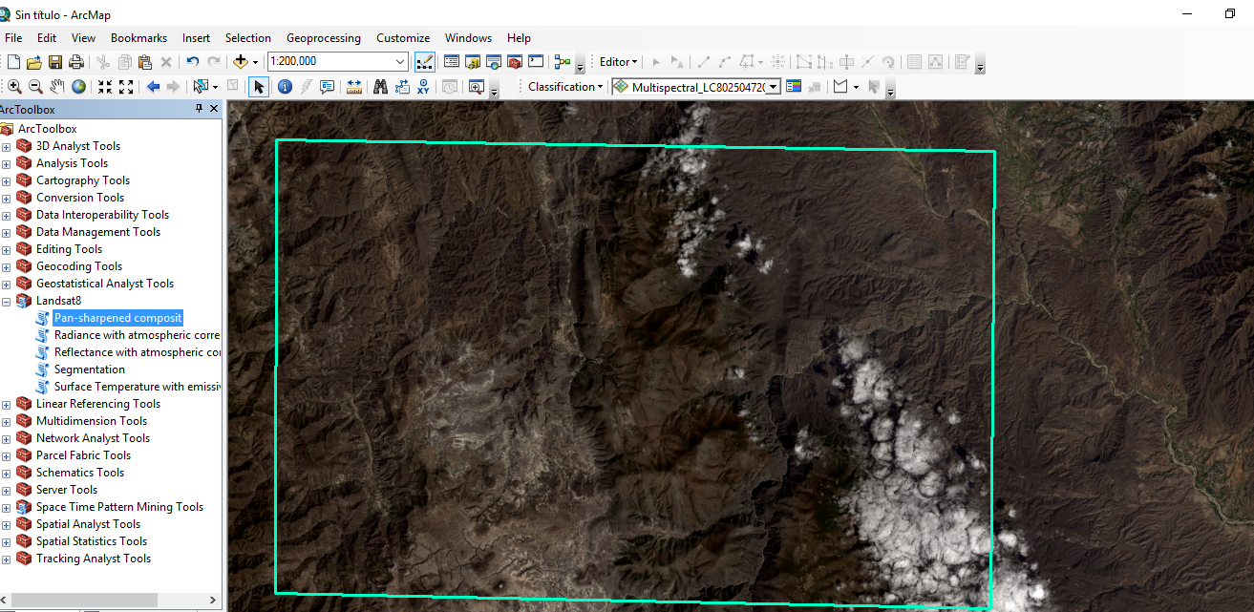Screen dimensions: 1254x612
Task: Go back to previous extent
Action: pos(153,87)
